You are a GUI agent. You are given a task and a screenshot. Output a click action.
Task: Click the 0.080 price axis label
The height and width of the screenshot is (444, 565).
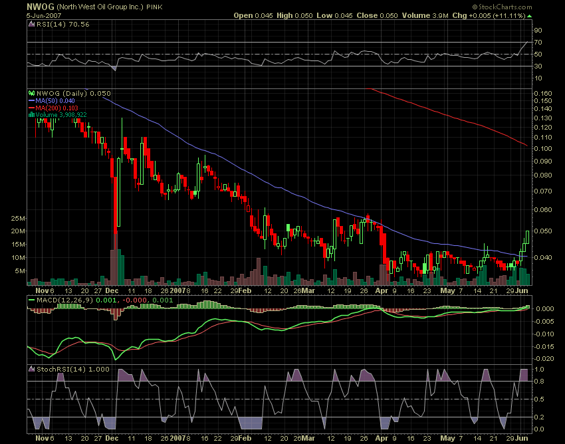(x=543, y=175)
